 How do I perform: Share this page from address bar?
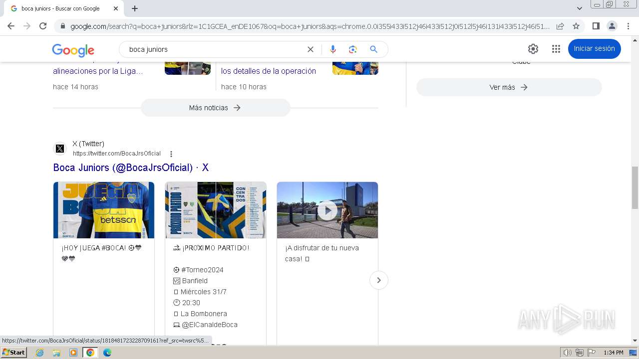(560, 26)
